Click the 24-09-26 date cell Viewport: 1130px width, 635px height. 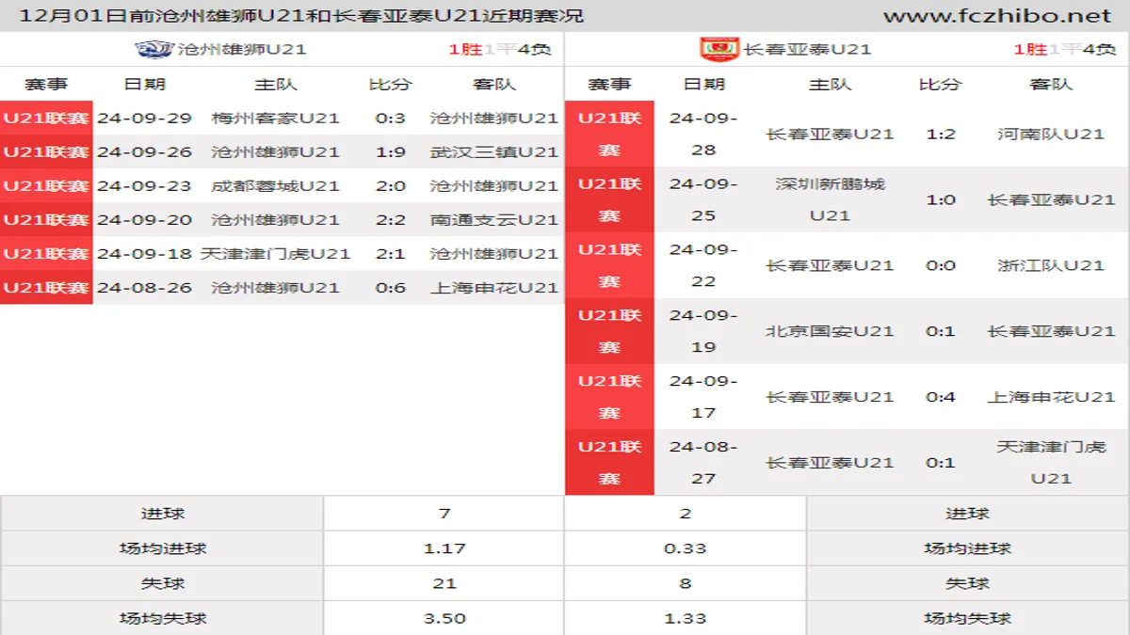[x=144, y=151]
